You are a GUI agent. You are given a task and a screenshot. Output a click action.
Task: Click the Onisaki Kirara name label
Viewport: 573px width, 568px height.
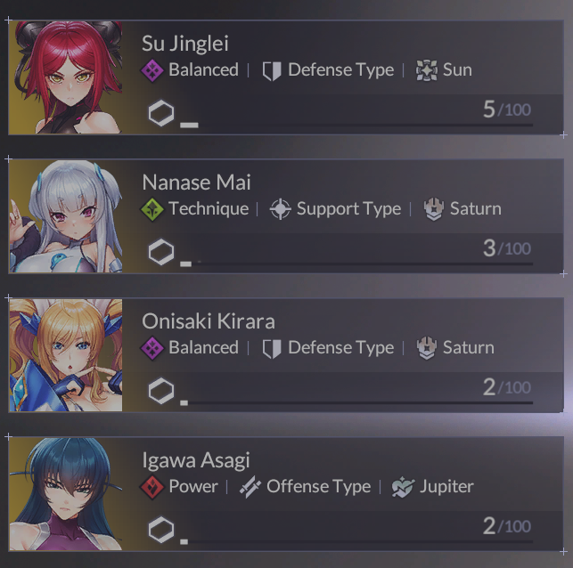pyautogui.click(x=209, y=321)
